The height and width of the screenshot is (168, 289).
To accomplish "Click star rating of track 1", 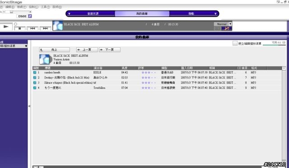I will [149, 73].
